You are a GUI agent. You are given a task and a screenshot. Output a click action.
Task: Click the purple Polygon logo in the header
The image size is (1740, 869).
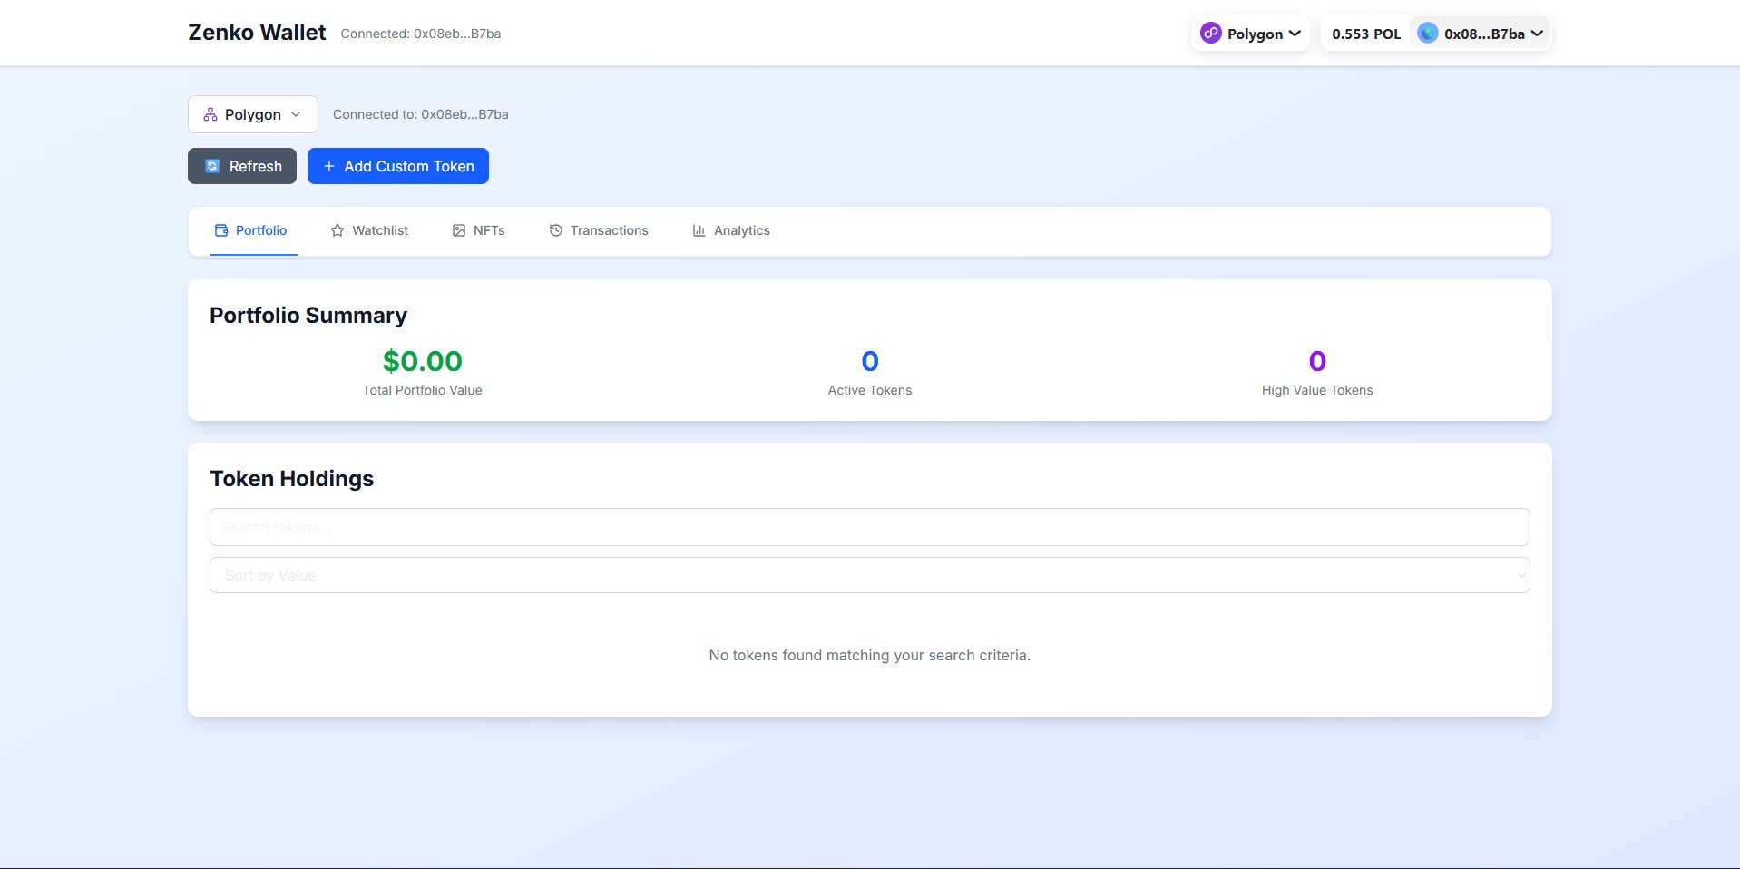(1210, 34)
